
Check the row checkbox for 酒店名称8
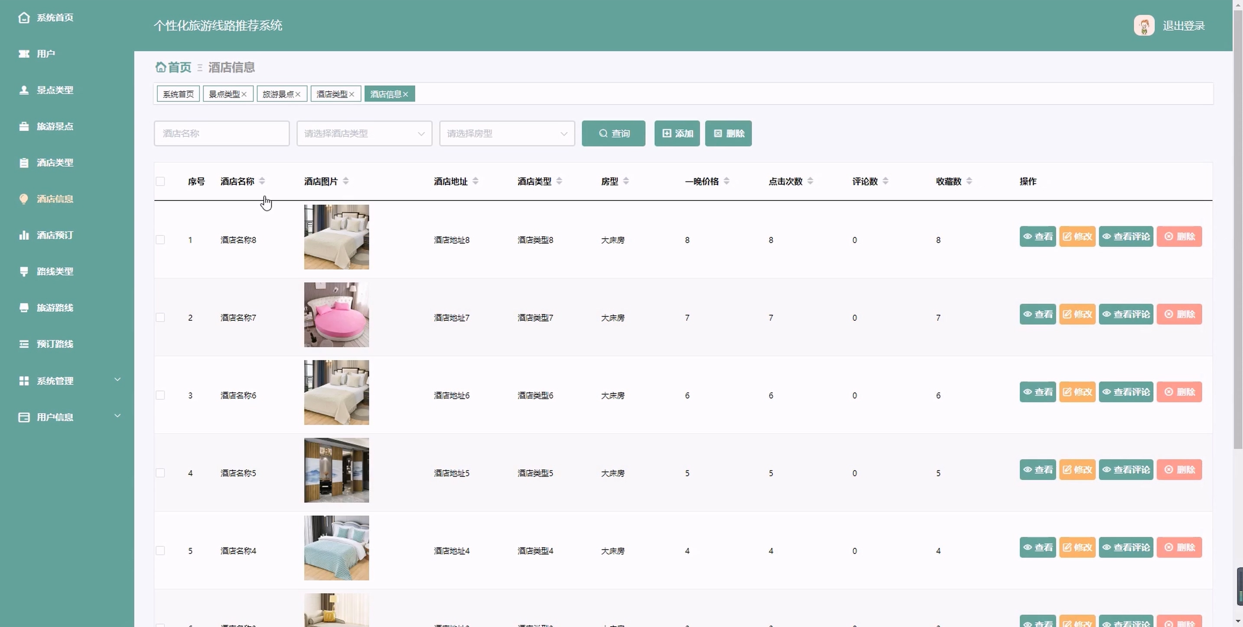[160, 240]
